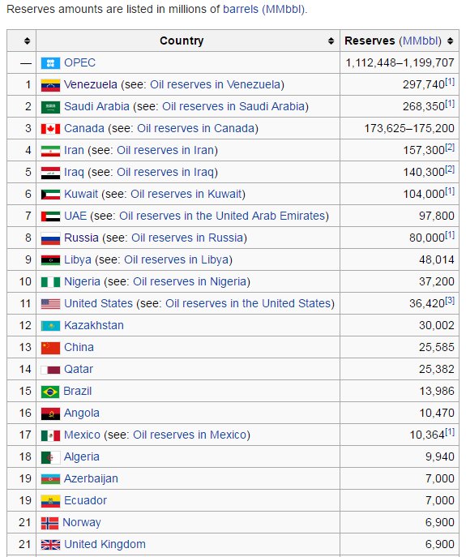This screenshot has height=557, width=466.
Task: Click footnote [1] beside Mexico's 10,364
Action: (x=450, y=433)
